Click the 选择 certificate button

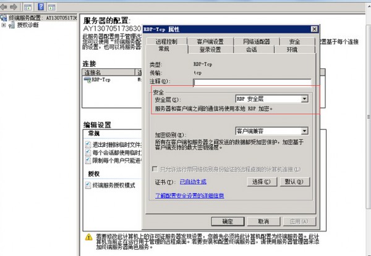point(261,182)
